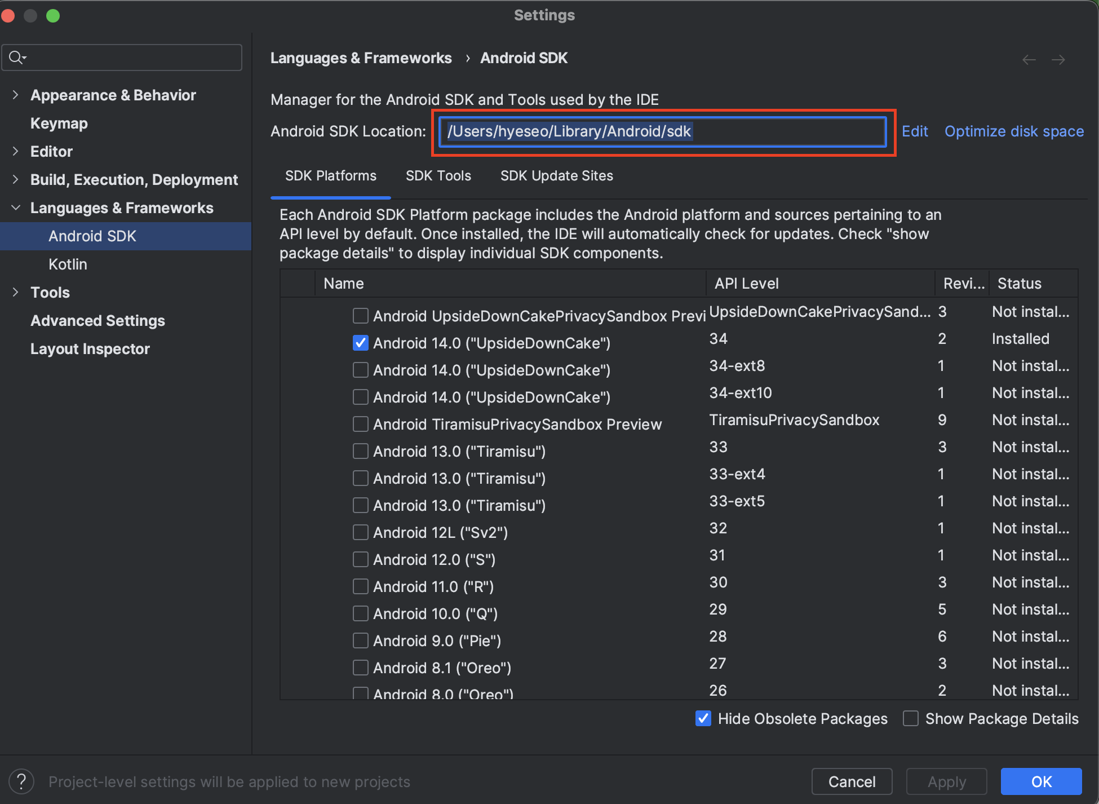Click Optimize disk space link
This screenshot has width=1099, height=804.
(x=1014, y=131)
